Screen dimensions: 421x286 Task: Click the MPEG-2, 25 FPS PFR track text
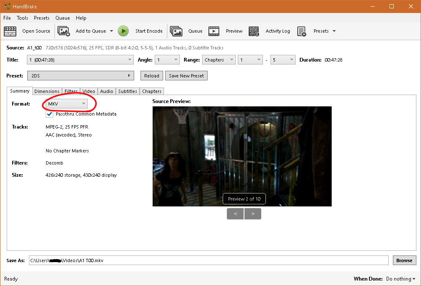pyautogui.click(x=67, y=127)
